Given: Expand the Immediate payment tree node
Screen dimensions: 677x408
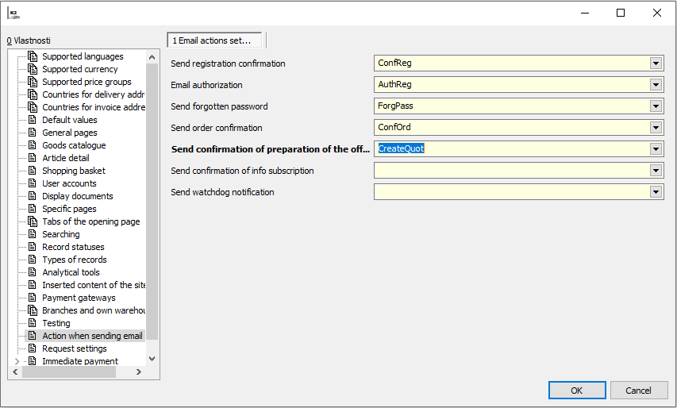Looking at the screenshot, I should pos(17,361).
